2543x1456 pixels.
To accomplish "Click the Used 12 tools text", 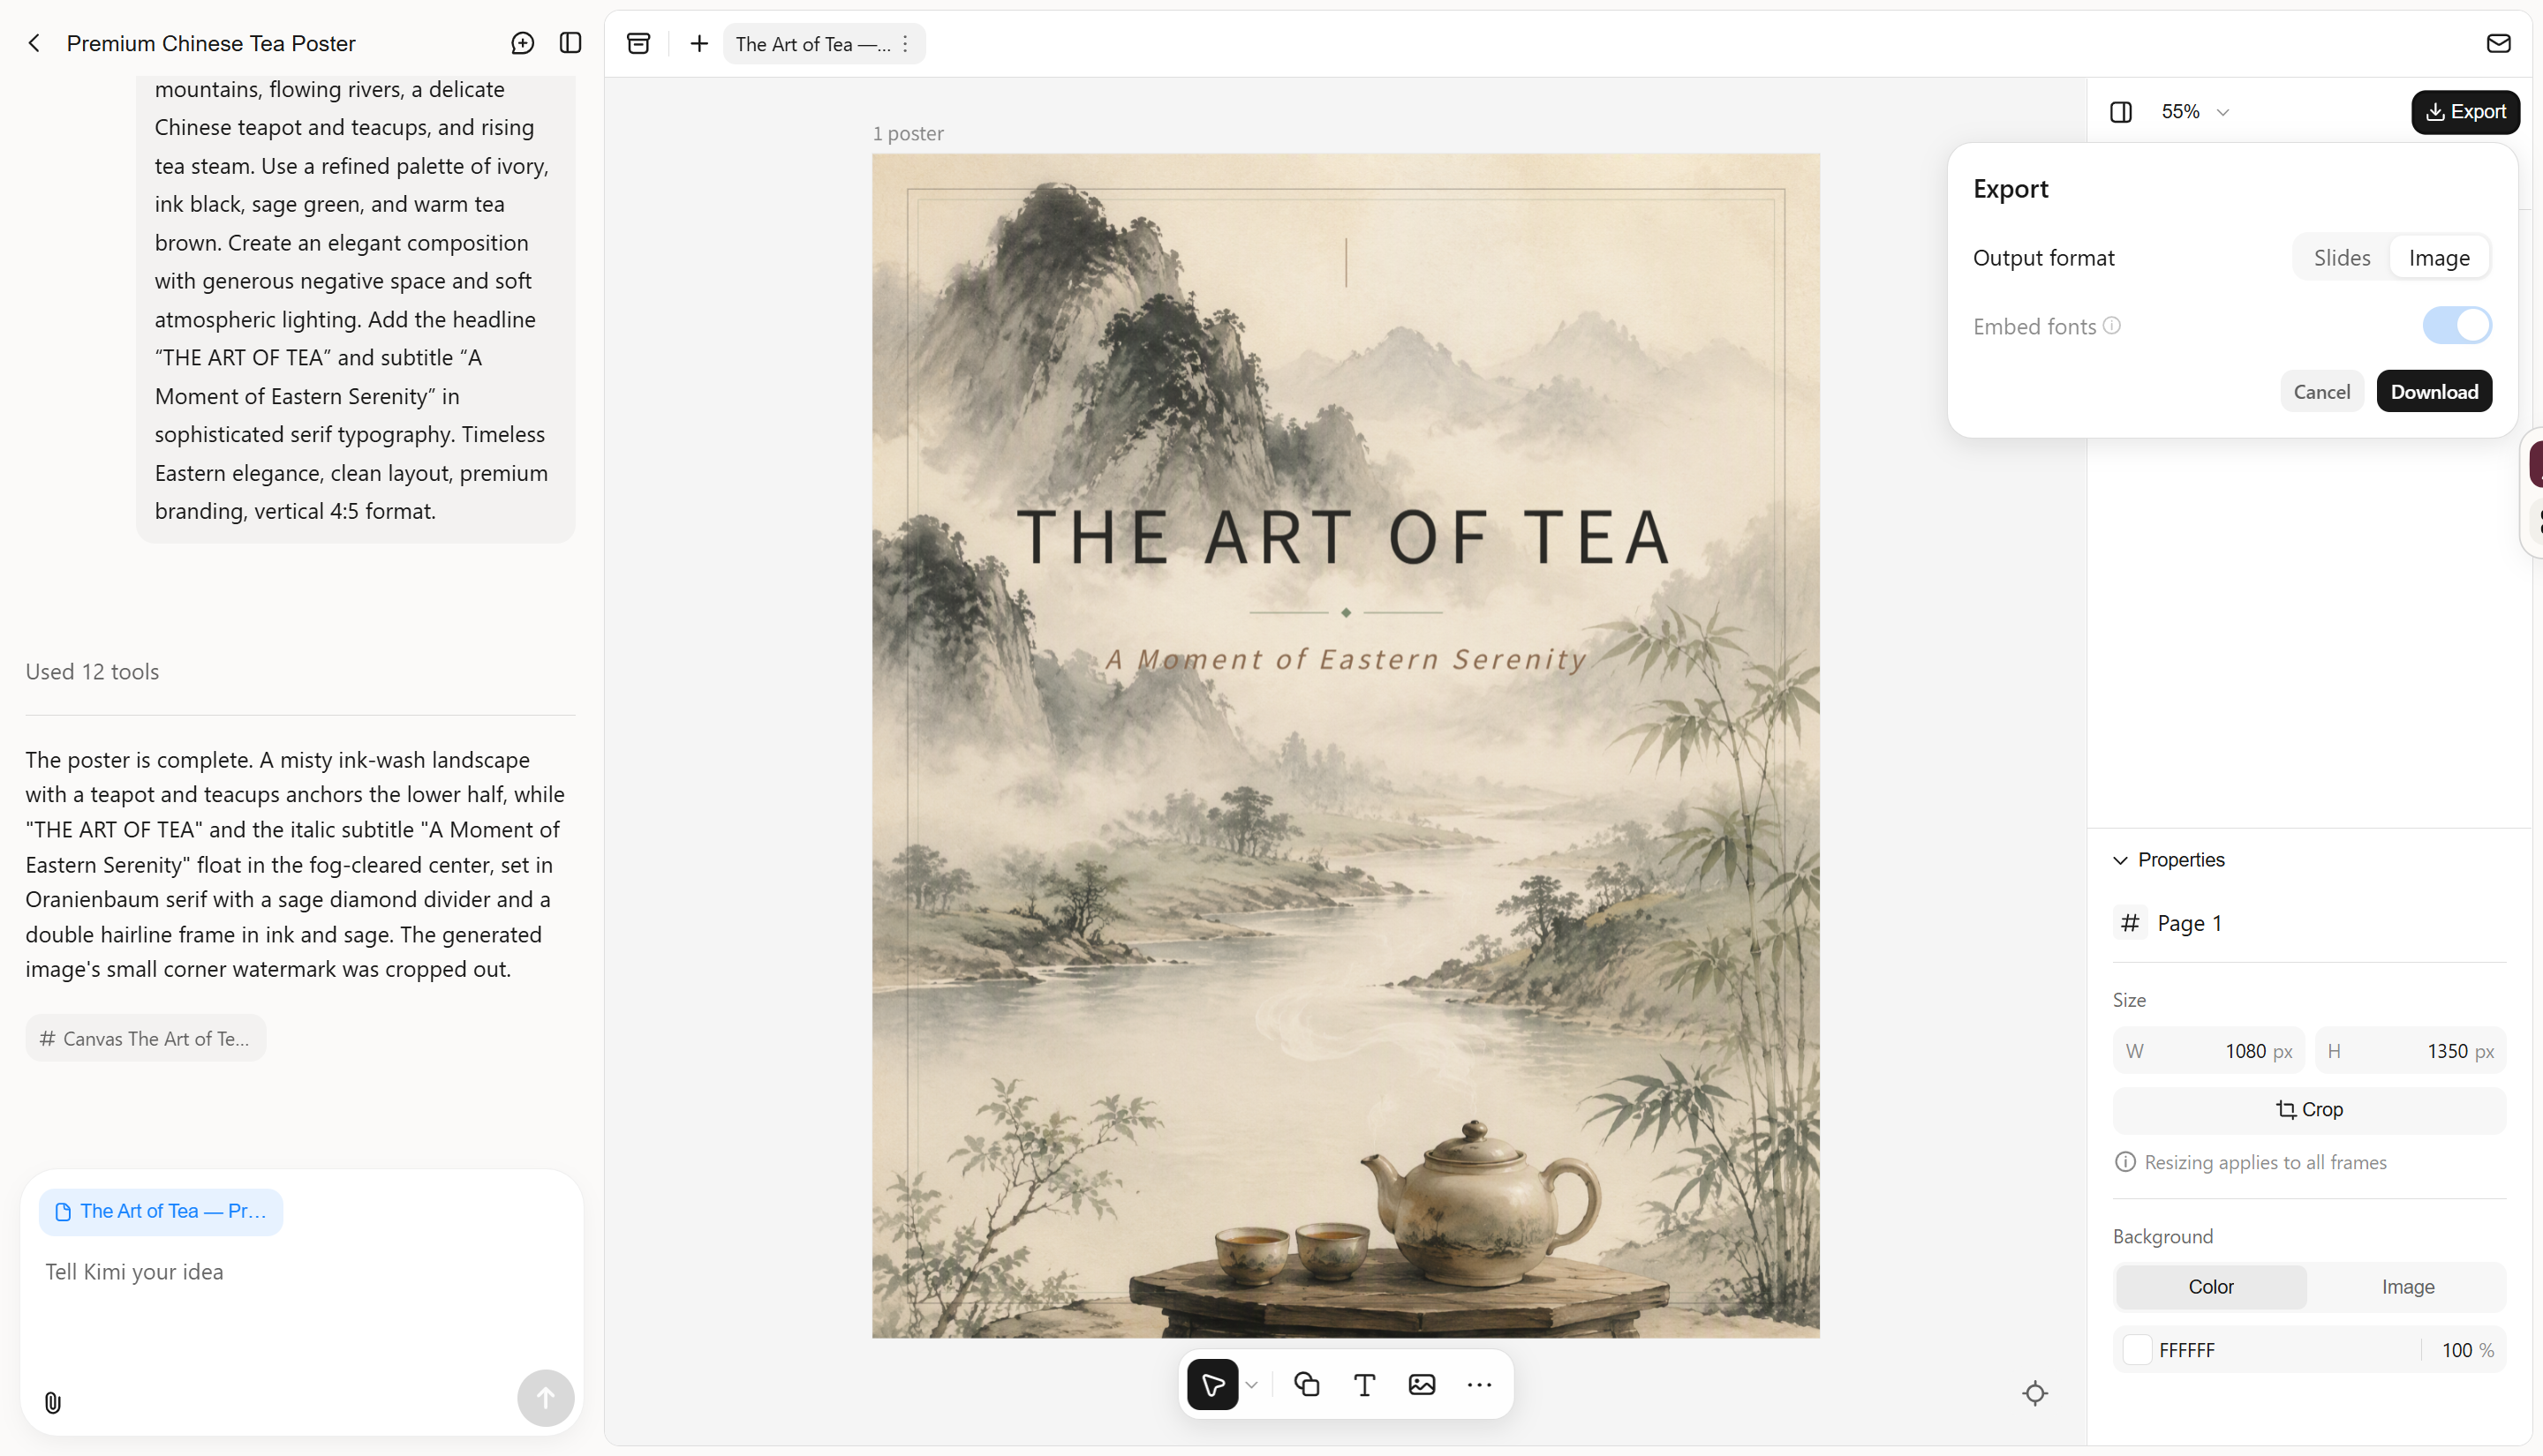I will click(92, 672).
